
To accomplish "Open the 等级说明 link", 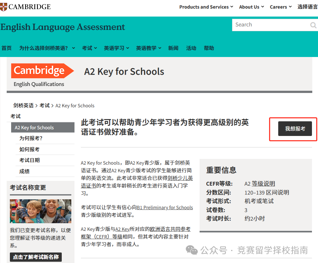I will click(263, 184).
